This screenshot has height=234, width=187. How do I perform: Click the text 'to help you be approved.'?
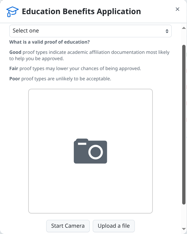(37, 58)
